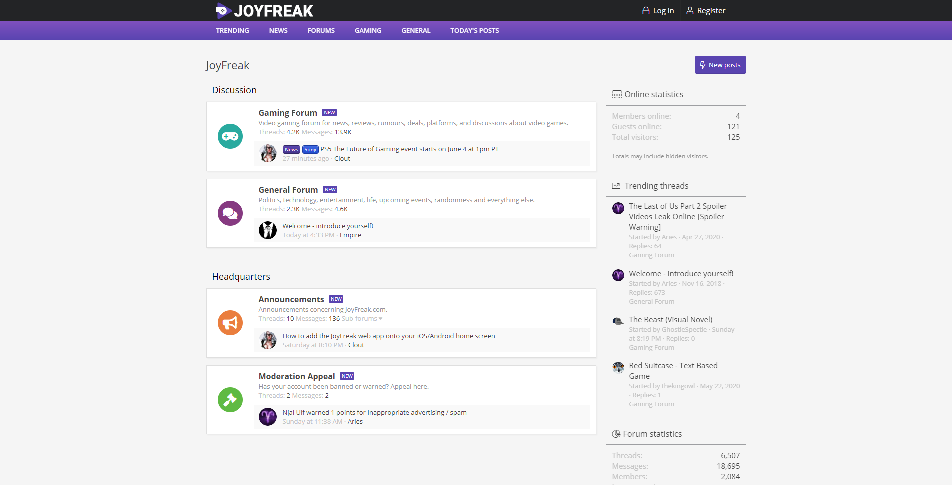Click the Register link
Image resolution: width=952 pixels, height=485 pixels.
(x=706, y=10)
